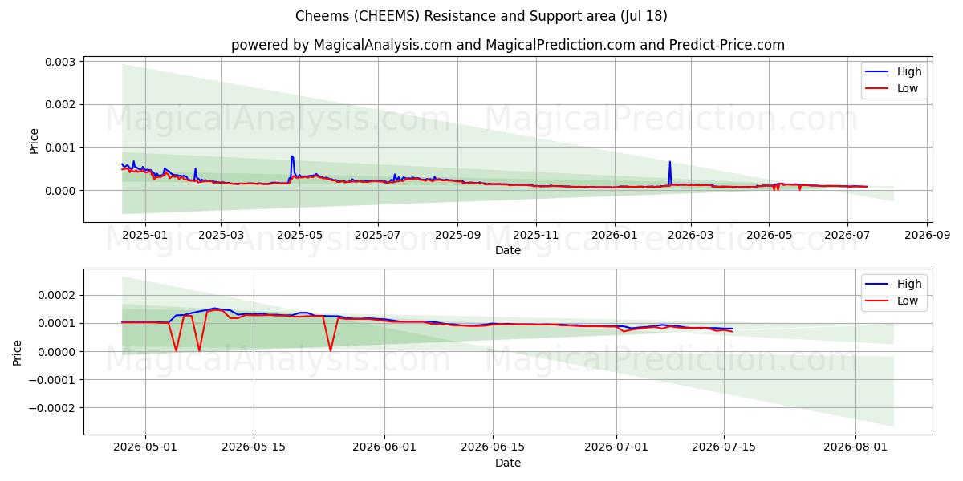The image size is (963, 481).
Task: Click 'Low' in the bottom chart legend
Action: click(908, 301)
